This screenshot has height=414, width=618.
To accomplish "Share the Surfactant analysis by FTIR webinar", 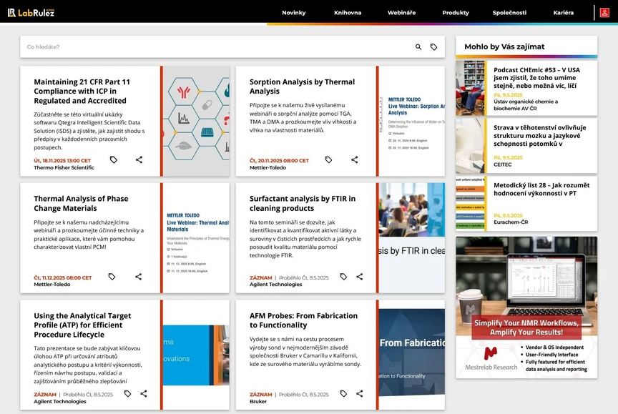I will click(x=360, y=277).
